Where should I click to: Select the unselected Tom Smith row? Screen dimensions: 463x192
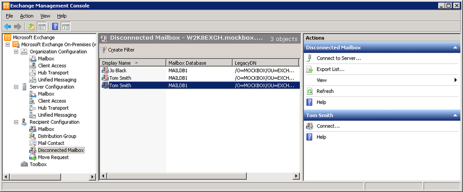(200, 78)
